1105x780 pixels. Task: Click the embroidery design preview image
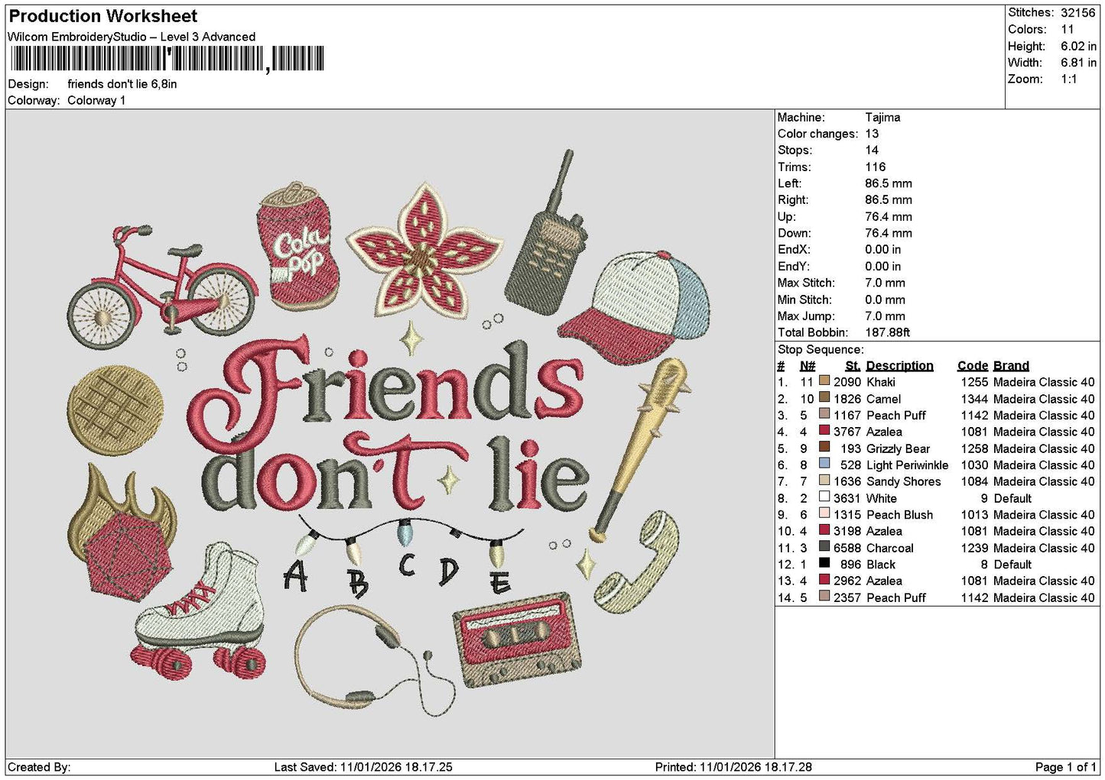pos(390,433)
